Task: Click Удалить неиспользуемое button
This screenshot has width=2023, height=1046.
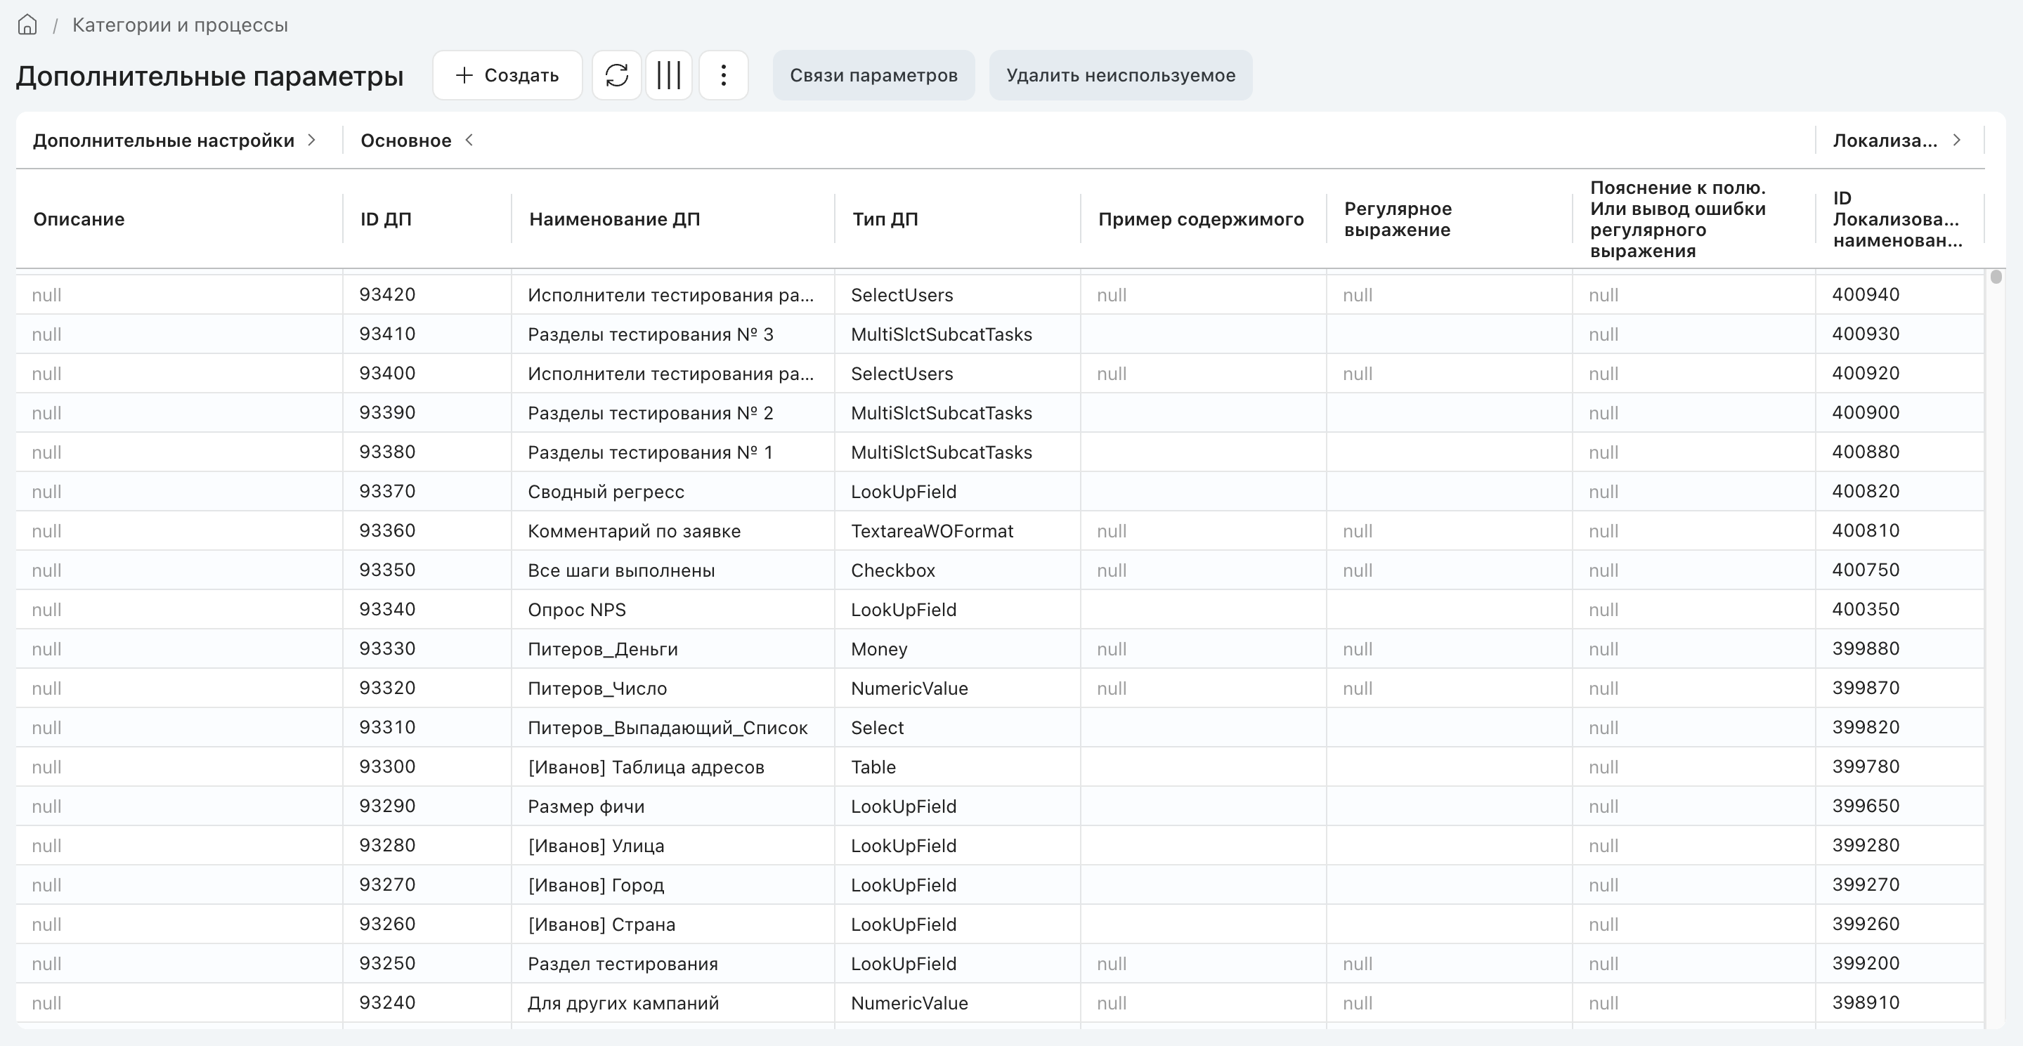Action: tap(1121, 75)
